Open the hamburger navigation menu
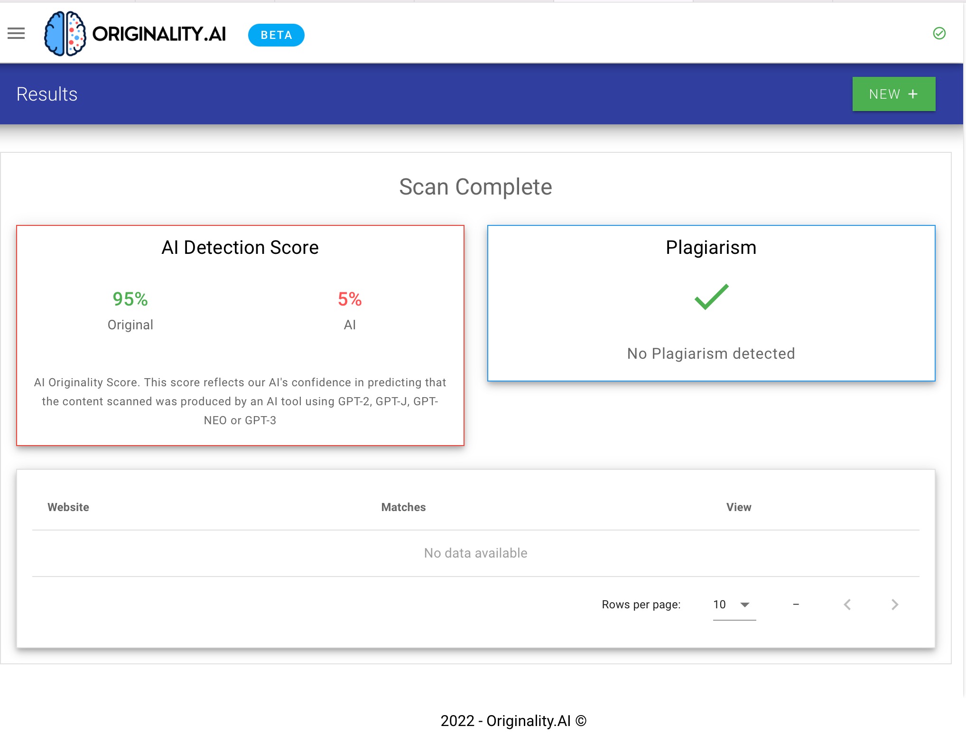This screenshot has width=966, height=745. (x=16, y=34)
